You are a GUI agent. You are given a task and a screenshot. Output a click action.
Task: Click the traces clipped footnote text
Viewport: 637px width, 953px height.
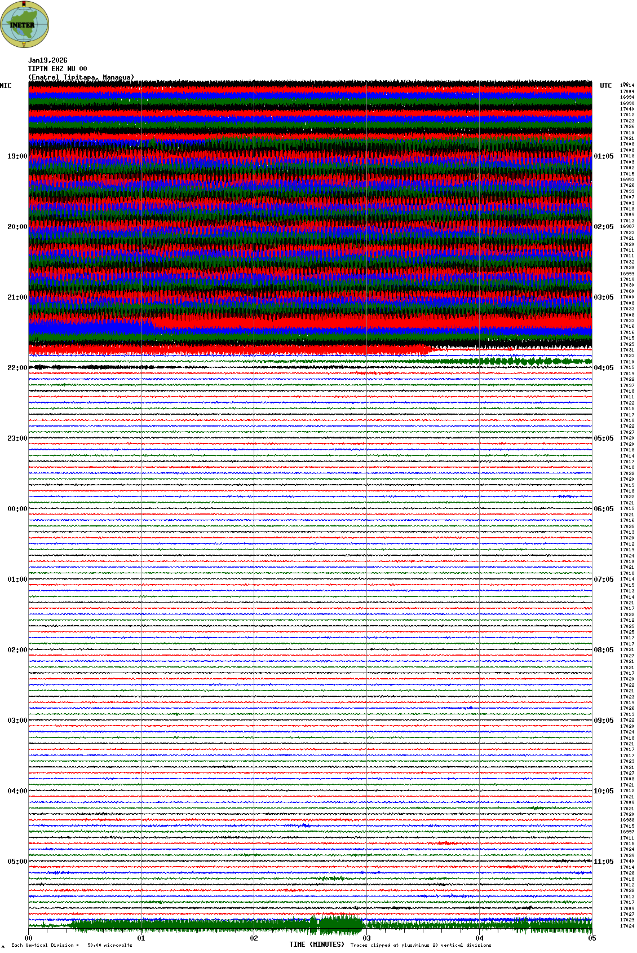tap(421, 945)
